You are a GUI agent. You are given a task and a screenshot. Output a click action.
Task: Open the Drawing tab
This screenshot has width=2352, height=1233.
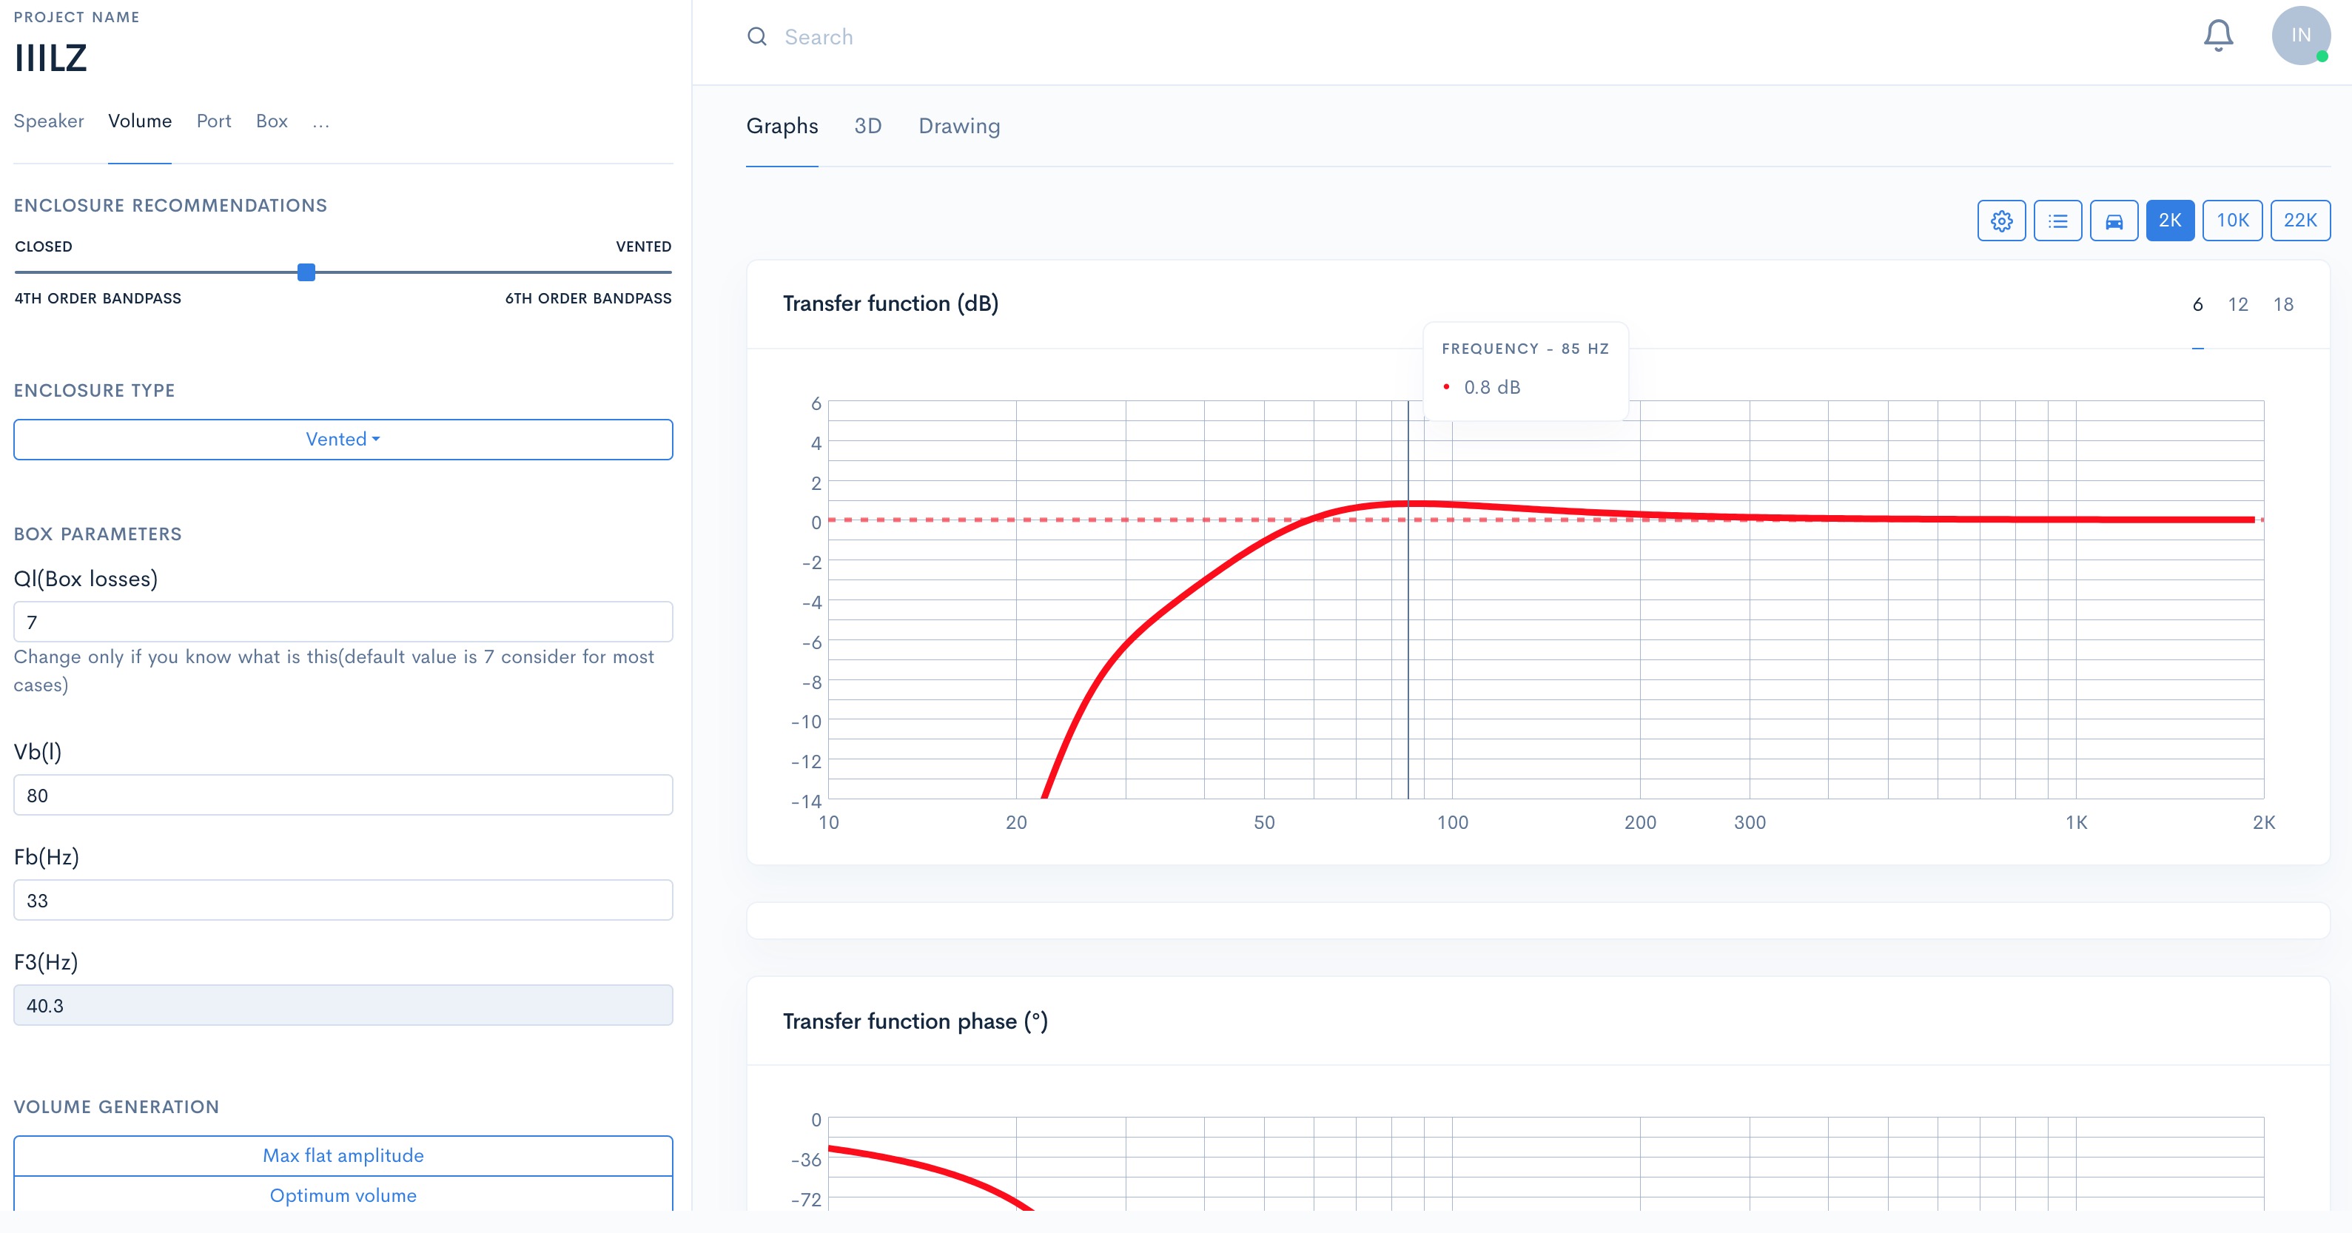[x=958, y=126]
